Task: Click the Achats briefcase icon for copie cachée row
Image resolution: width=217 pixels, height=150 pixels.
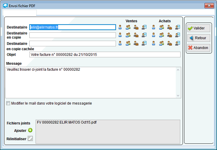Action: 170,43
